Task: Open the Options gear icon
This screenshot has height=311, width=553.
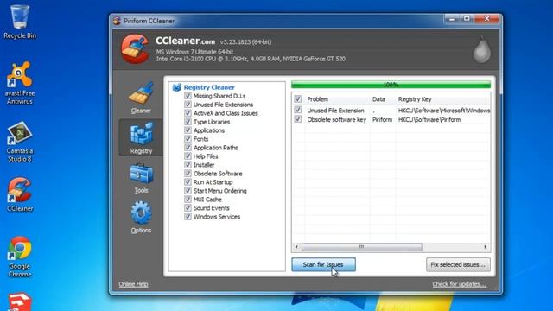Action: 141,213
